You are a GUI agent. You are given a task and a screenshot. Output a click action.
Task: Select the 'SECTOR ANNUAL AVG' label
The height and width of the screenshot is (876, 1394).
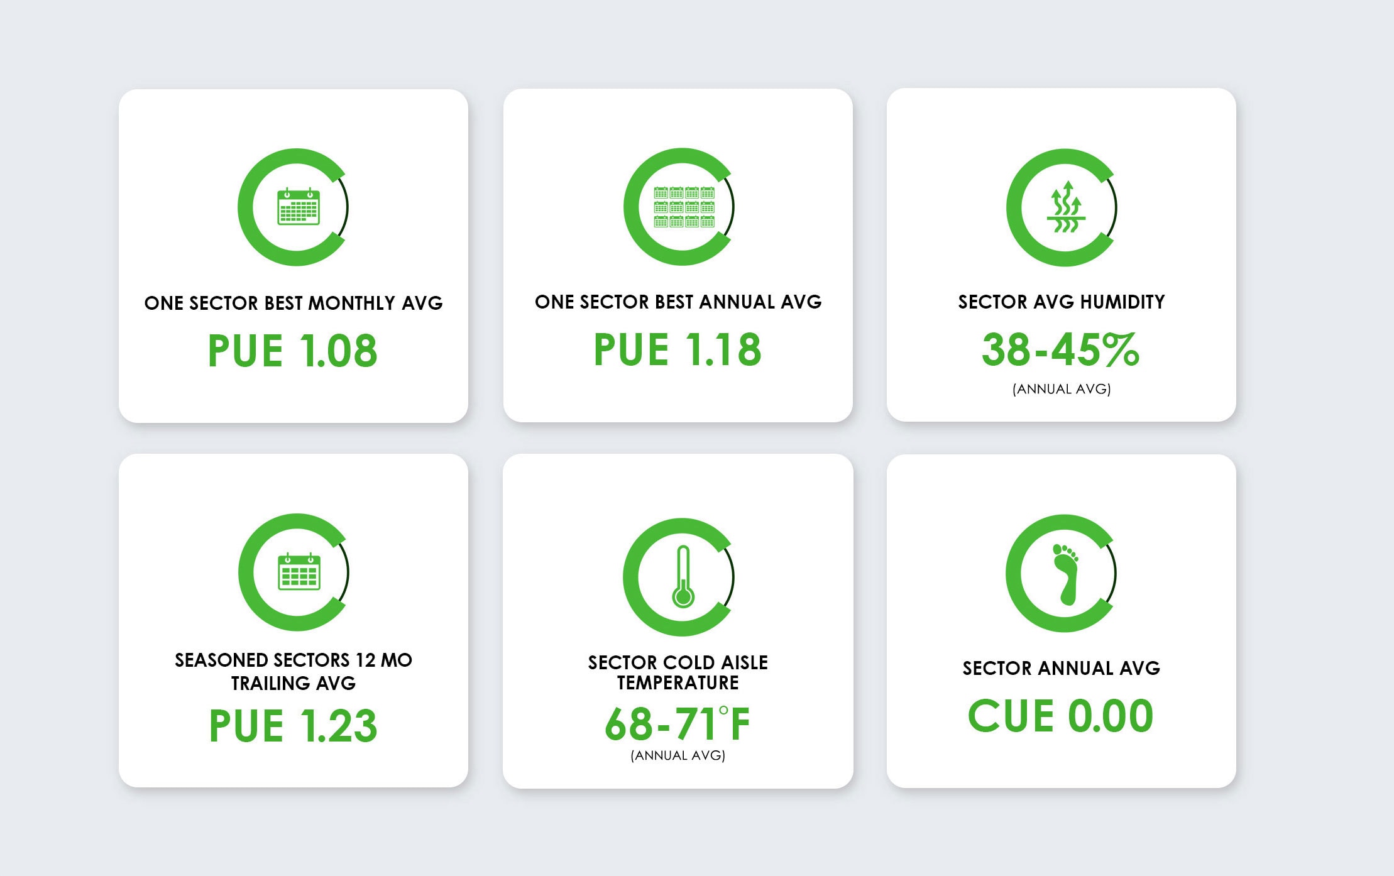1062,667
